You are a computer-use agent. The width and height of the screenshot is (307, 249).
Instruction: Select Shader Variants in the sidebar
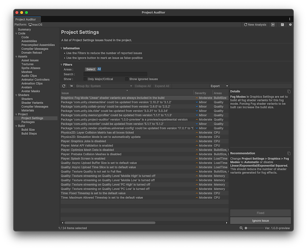click(32, 103)
